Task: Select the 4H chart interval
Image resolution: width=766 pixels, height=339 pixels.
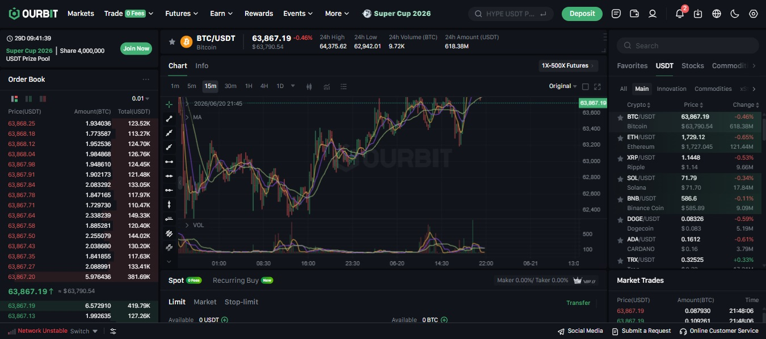Action: coord(264,86)
